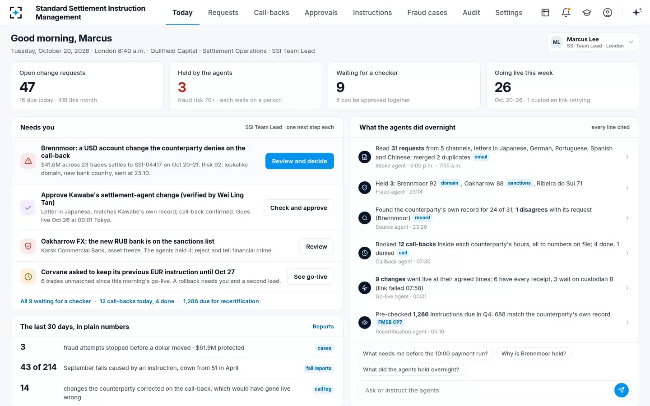Open the 1,286 due for recertification link

click(x=221, y=301)
